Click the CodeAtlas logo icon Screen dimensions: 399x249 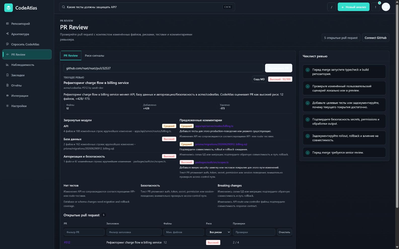tap(9, 8)
